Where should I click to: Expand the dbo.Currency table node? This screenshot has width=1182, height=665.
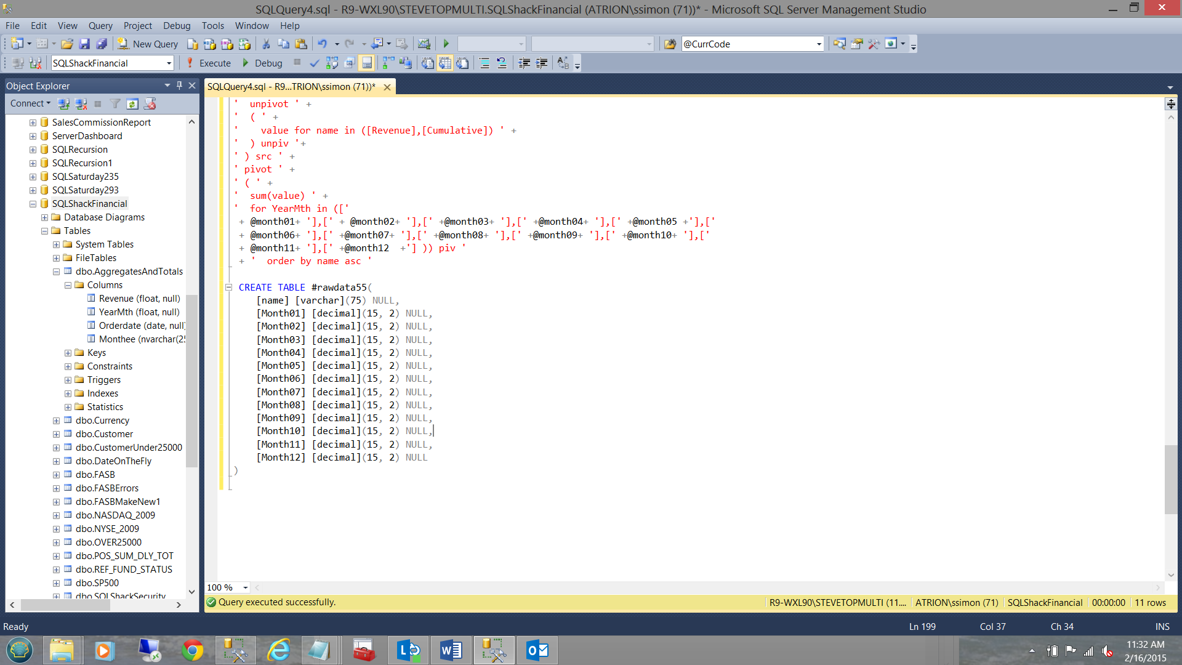click(56, 421)
